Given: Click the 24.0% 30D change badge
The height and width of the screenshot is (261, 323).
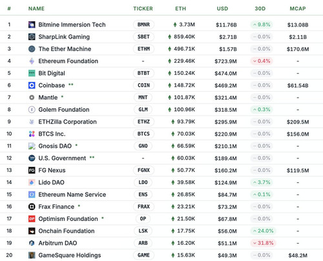Looking at the screenshot, I should 263,231.
